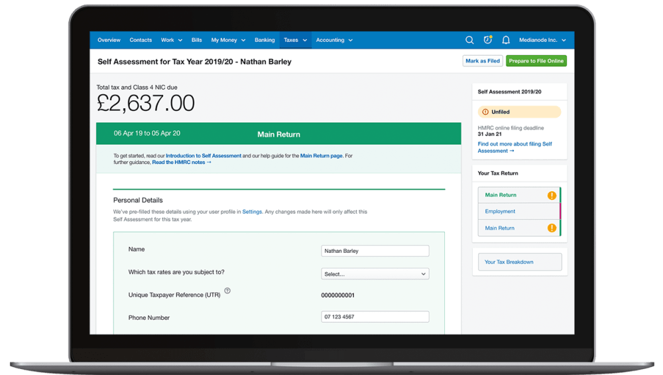Click the Unfiled status alert icon
The image size is (663, 375).
[x=485, y=112]
